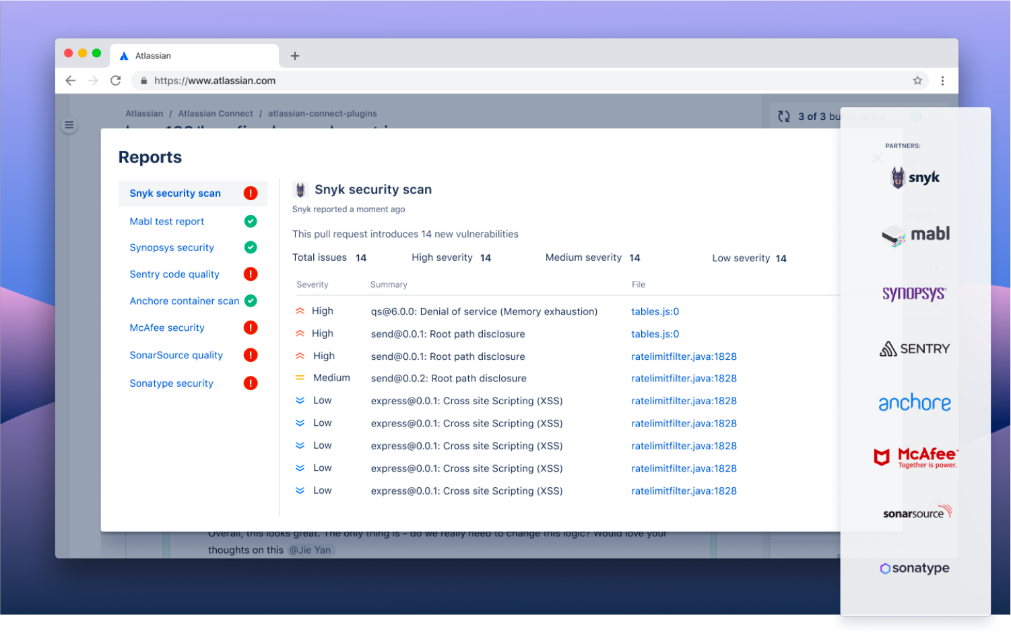The height and width of the screenshot is (634, 1011).
Task: Open tables.js:0 link for send@0.0.1 High row
Action: (655, 334)
